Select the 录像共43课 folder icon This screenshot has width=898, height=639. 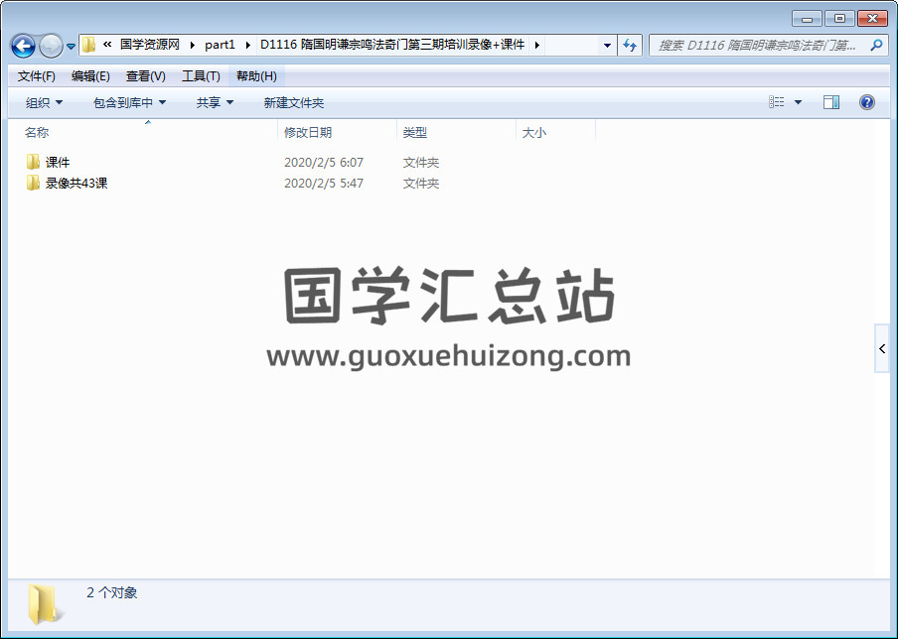pyautogui.click(x=33, y=183)
